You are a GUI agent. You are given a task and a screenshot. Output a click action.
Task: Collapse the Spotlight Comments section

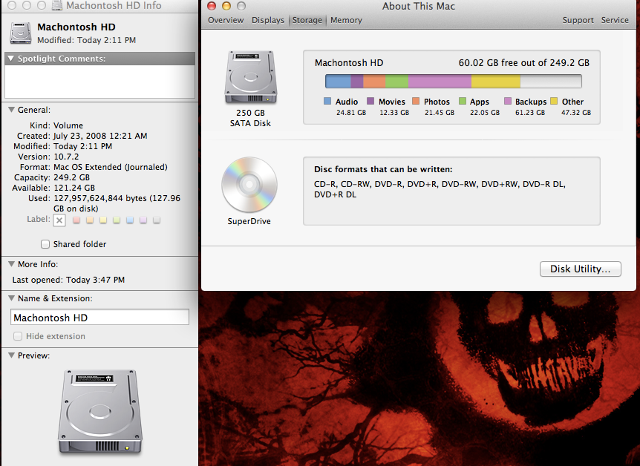click(11, 59)
